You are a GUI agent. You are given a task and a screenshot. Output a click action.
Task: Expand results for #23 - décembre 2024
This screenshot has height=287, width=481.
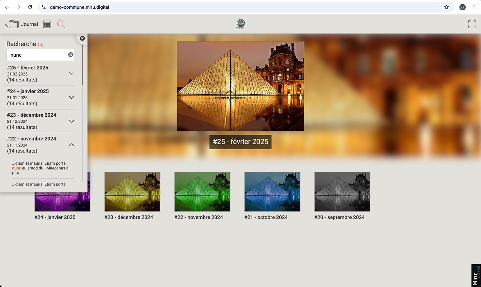[72, 121]
